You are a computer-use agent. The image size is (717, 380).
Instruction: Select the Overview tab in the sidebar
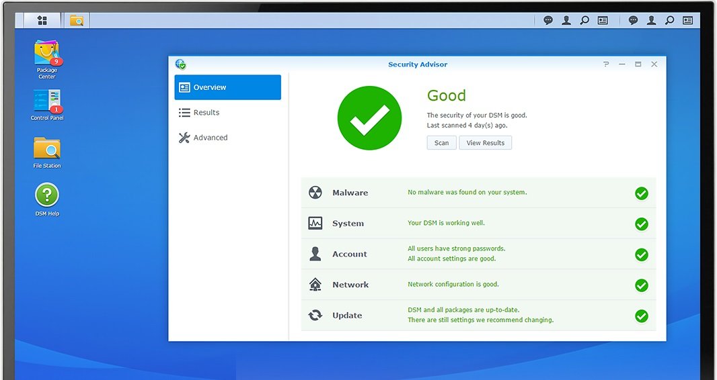click(227, 87)
